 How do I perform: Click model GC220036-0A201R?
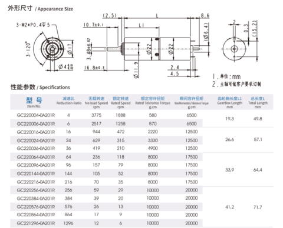pos(36,149)
